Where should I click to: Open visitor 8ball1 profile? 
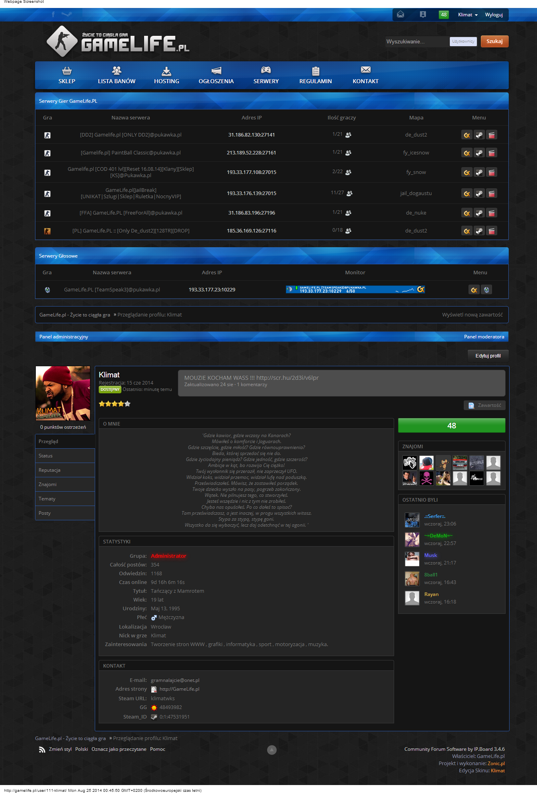pos(431,575)
